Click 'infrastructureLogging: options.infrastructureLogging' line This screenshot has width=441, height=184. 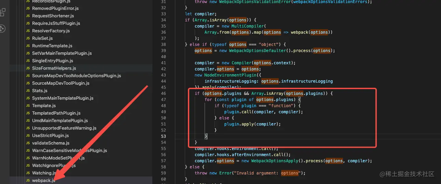(268, 81)
